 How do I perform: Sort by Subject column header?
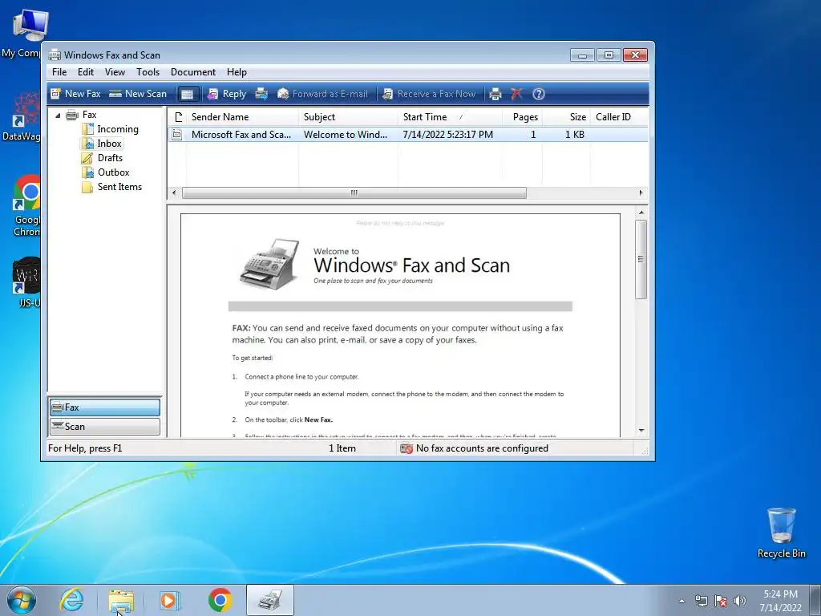tap(348, 117)
